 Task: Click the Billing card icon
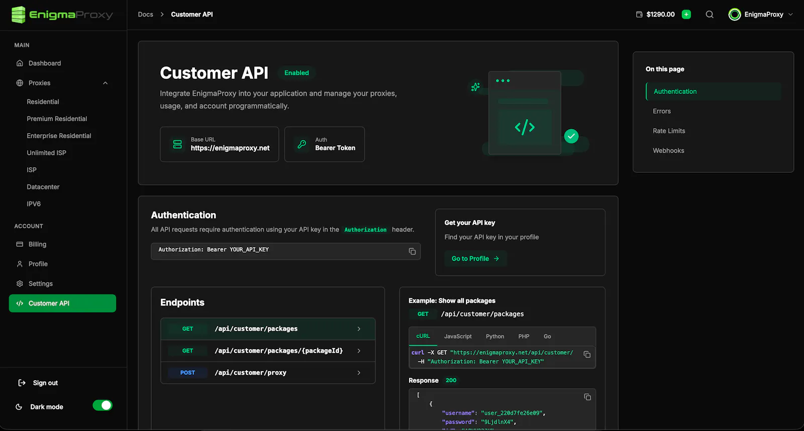click(20, 244)
